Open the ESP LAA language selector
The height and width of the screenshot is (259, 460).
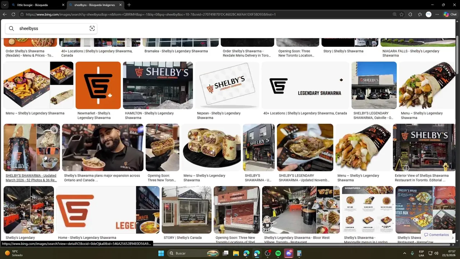pos(421,253)
